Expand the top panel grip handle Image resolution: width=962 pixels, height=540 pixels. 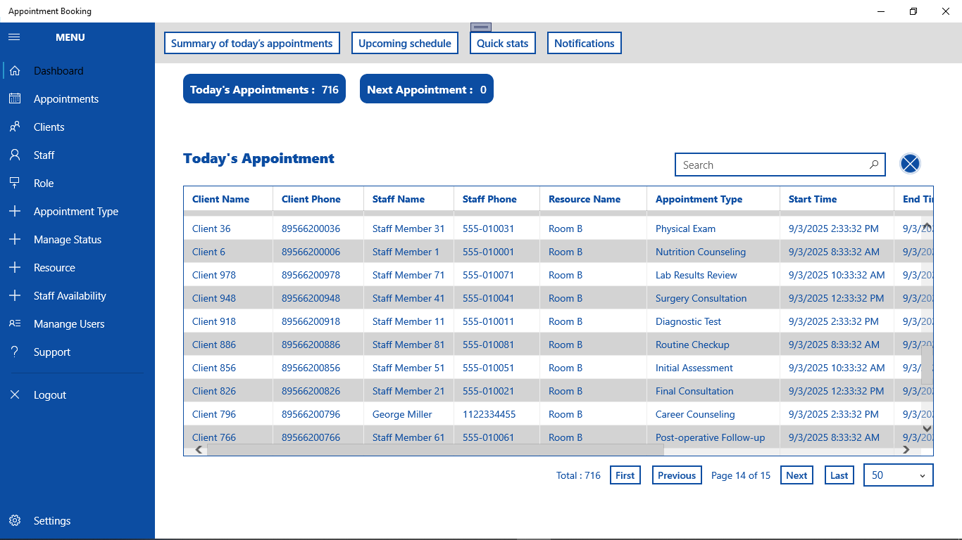point(481,27)
